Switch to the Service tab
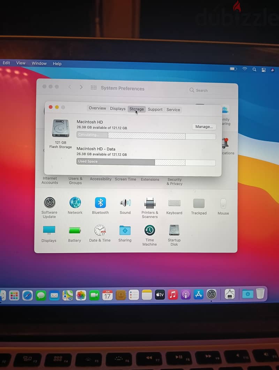 [173, 110]
